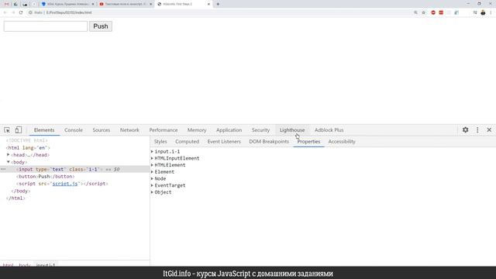Switch to the Computed subtab

click(x=187, y=141)
